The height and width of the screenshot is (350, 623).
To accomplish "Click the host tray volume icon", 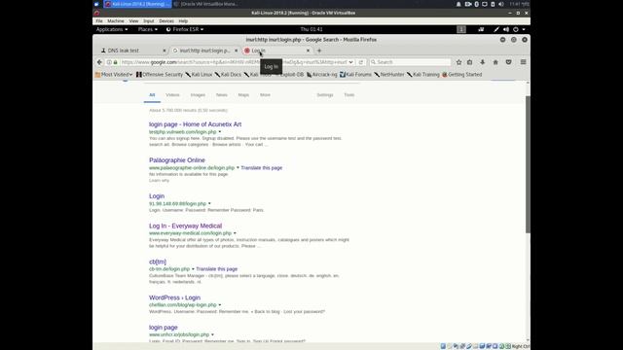I will click(501, 4).
